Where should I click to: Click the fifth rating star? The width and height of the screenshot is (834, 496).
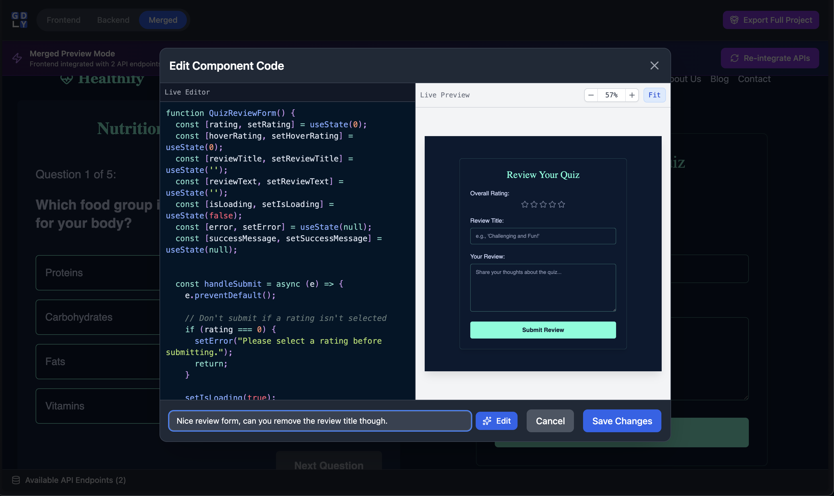[561, 204]
